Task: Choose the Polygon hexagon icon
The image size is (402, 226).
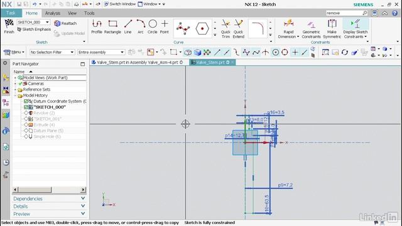Action: [202, 28]
